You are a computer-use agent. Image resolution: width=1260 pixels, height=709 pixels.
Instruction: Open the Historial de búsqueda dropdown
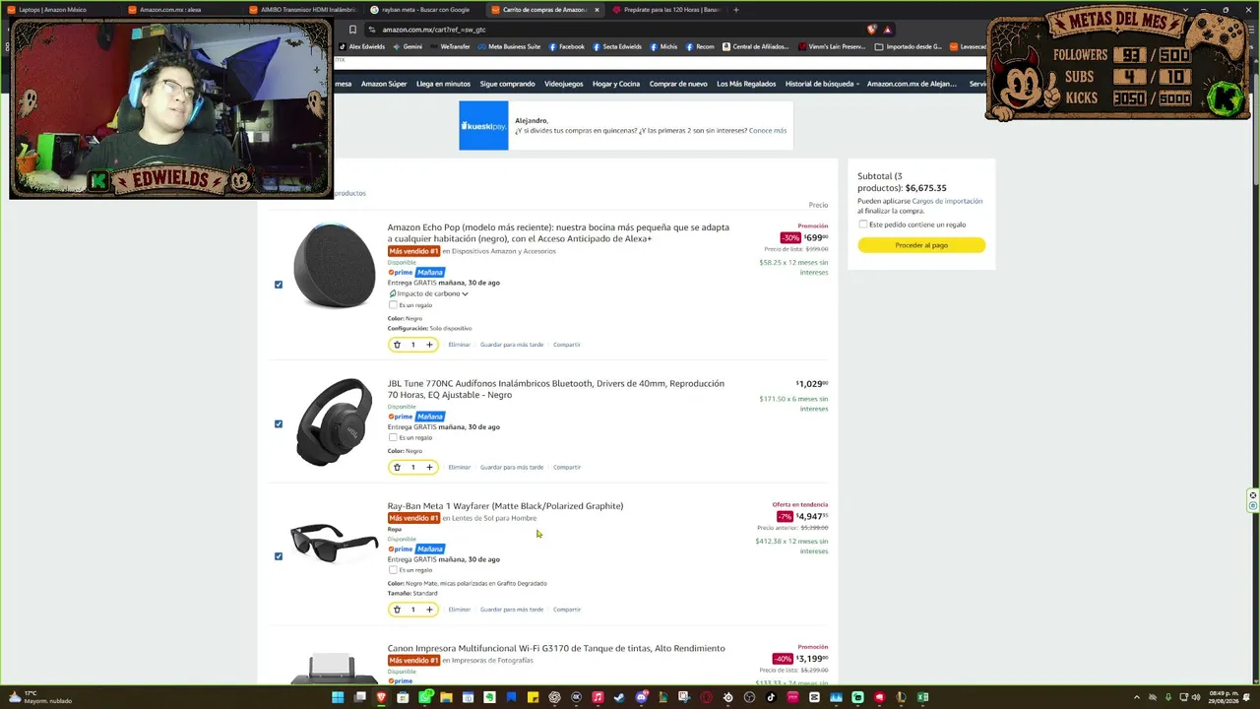point(822,84)
